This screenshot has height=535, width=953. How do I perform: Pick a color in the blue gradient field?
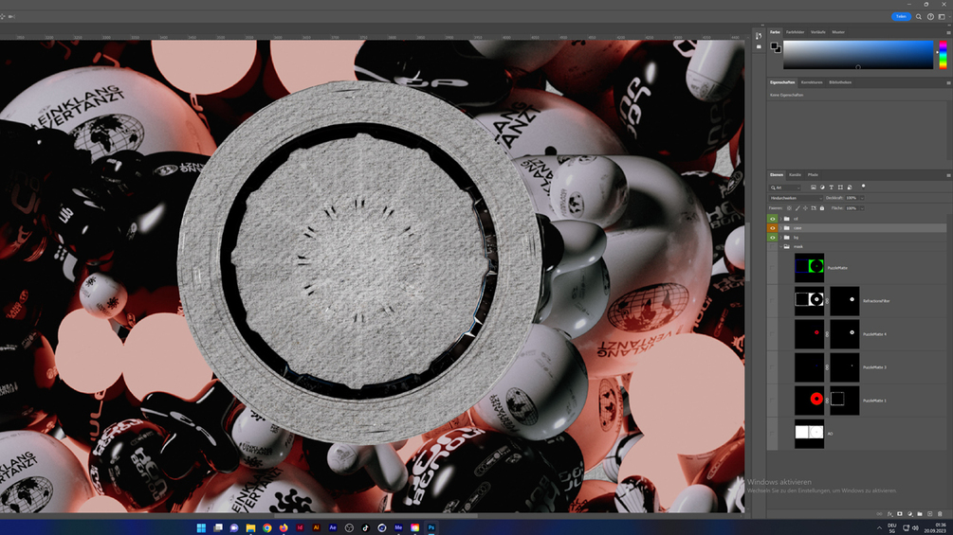(857, 55)
